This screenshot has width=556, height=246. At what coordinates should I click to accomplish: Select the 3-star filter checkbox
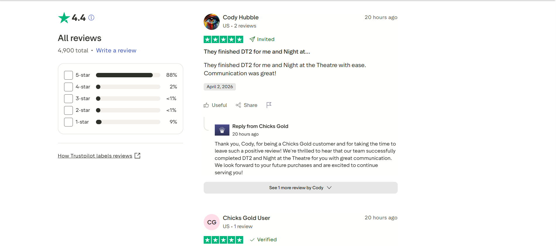[x=68, y=99]
